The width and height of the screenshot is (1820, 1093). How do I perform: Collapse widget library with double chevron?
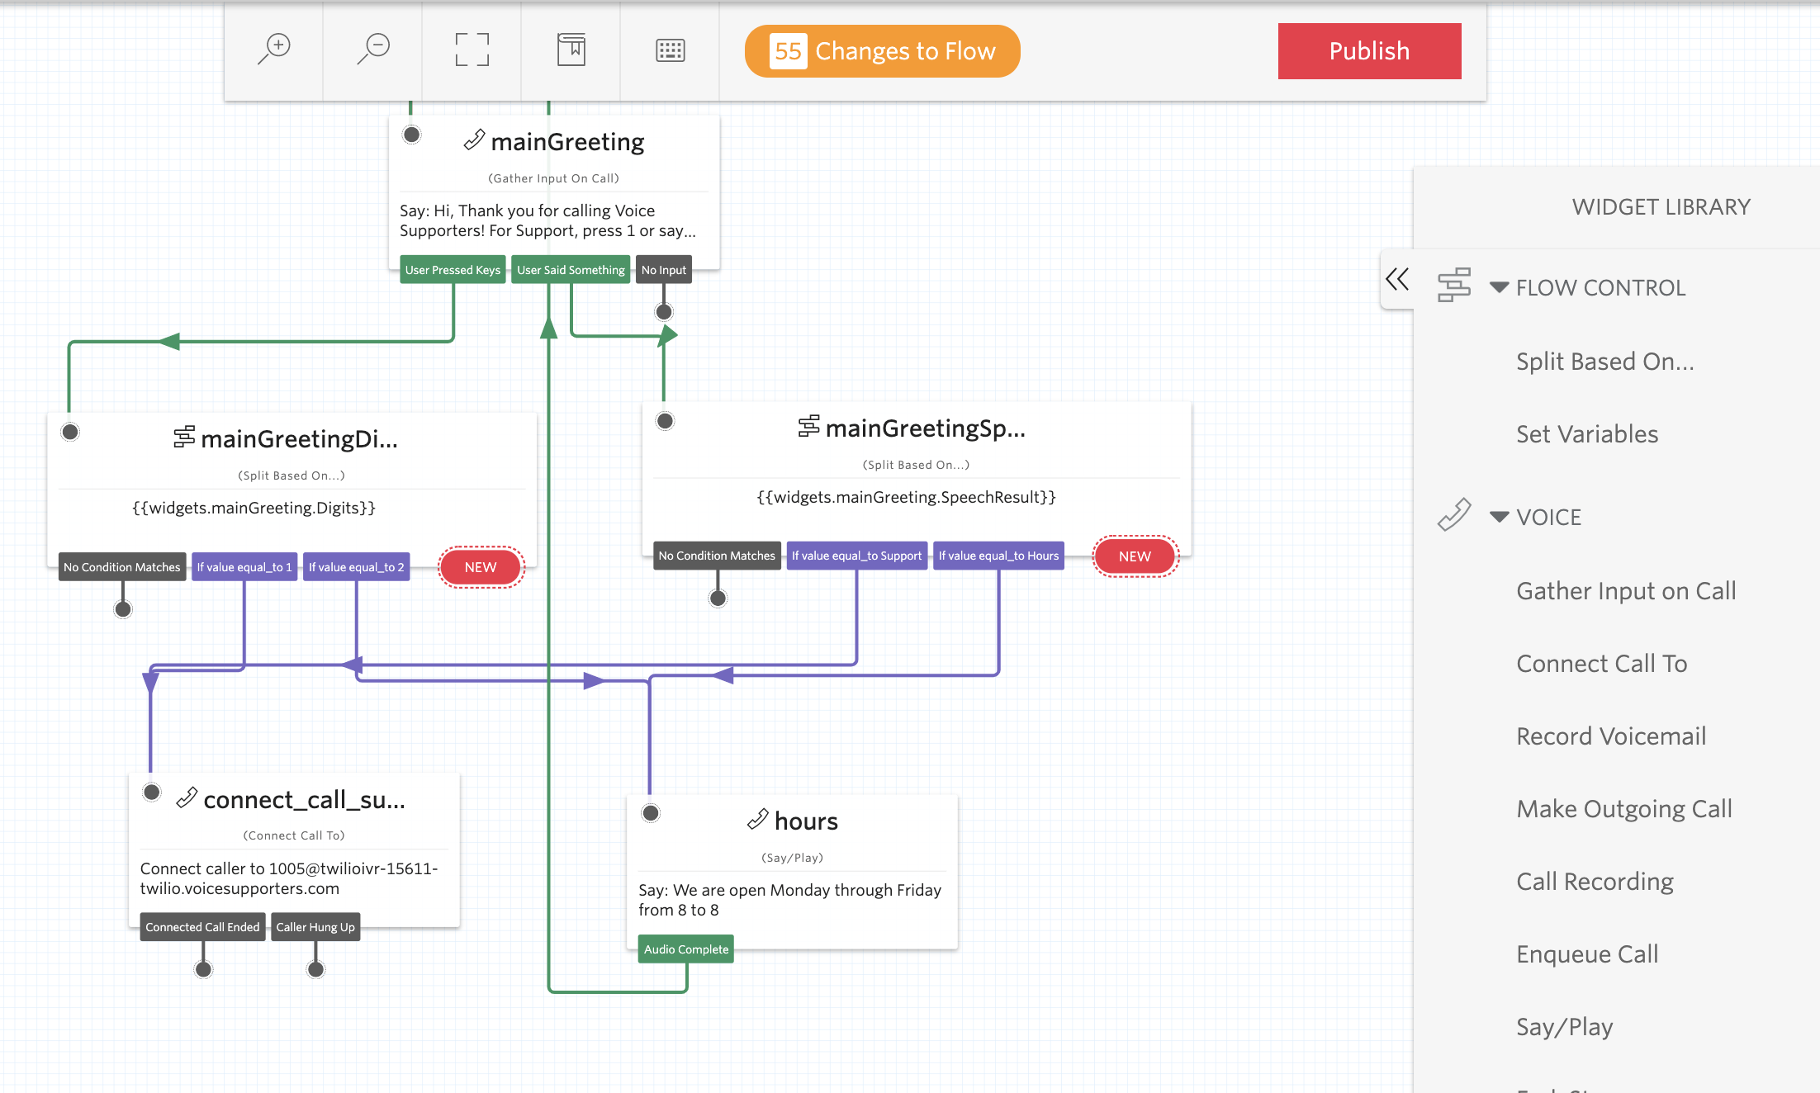[x=1397, y=280]
